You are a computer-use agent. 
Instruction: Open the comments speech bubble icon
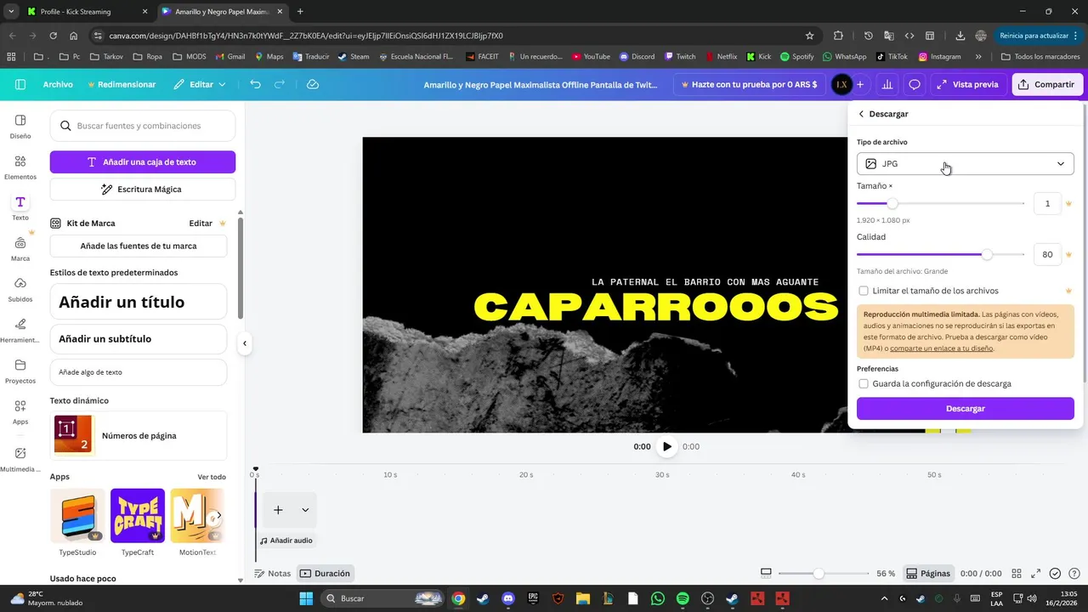915,84
